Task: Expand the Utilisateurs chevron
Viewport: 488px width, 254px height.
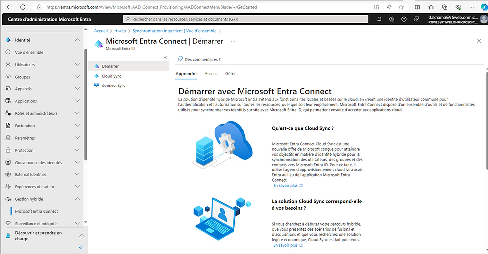Action: click(x=77, y=64)
